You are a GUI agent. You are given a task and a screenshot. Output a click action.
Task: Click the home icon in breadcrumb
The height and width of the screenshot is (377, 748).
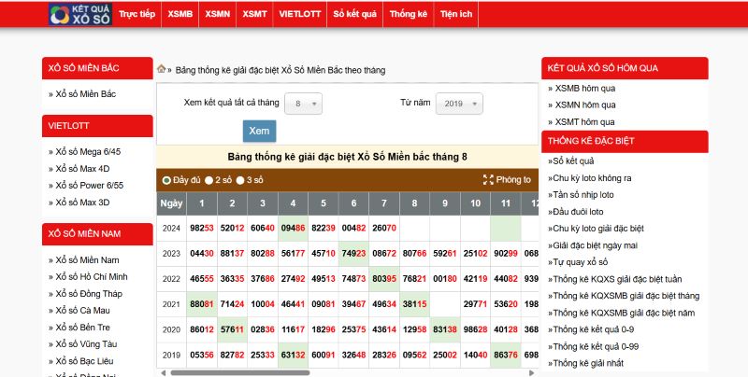tap(161, 69)
